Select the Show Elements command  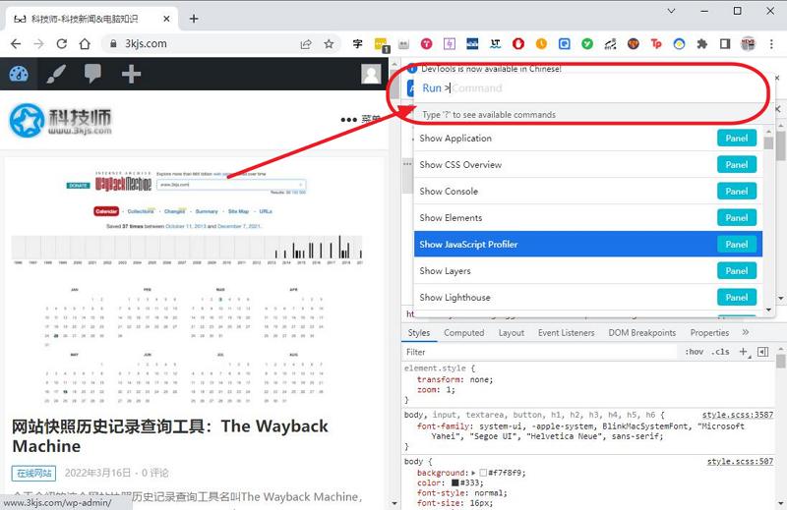pos(587,218)
